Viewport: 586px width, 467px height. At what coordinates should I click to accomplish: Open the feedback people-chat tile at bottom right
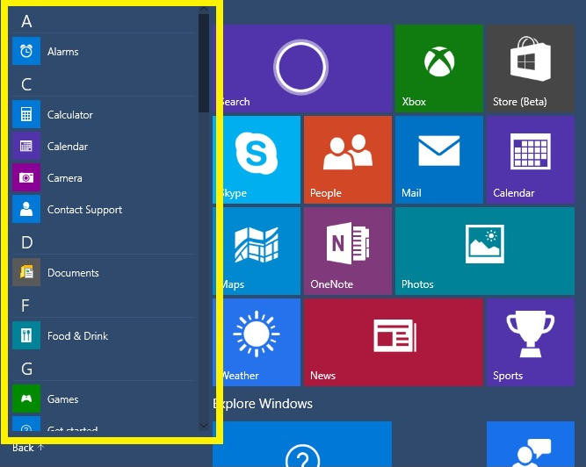[531, 444]
